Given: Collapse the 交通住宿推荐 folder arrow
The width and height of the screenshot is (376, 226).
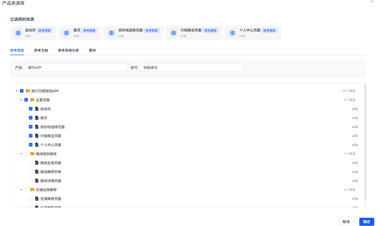Looking at the screenshot, I should point(21,190).
